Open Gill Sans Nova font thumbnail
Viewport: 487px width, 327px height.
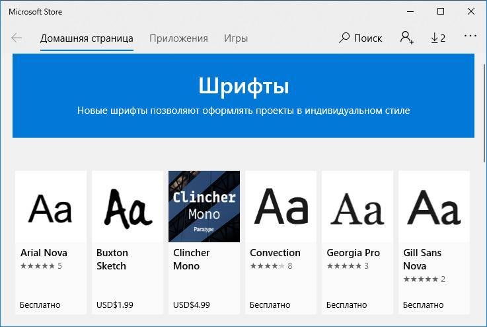click(434, 207)
